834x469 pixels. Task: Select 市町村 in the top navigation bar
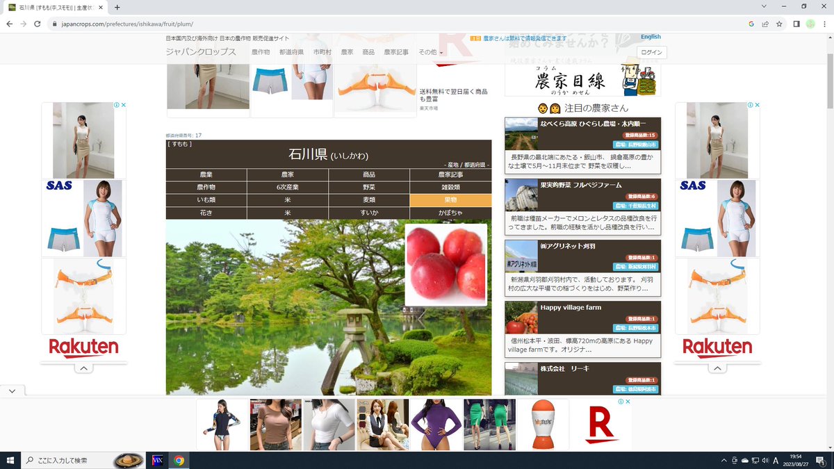click(x=322, y=52)
